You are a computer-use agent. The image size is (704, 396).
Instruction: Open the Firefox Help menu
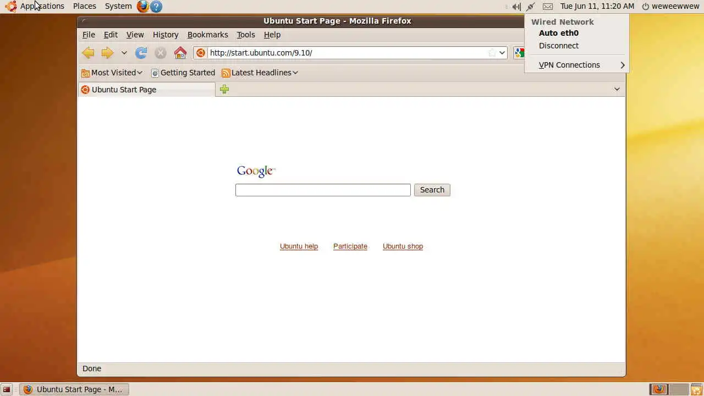tap(272, 35)
